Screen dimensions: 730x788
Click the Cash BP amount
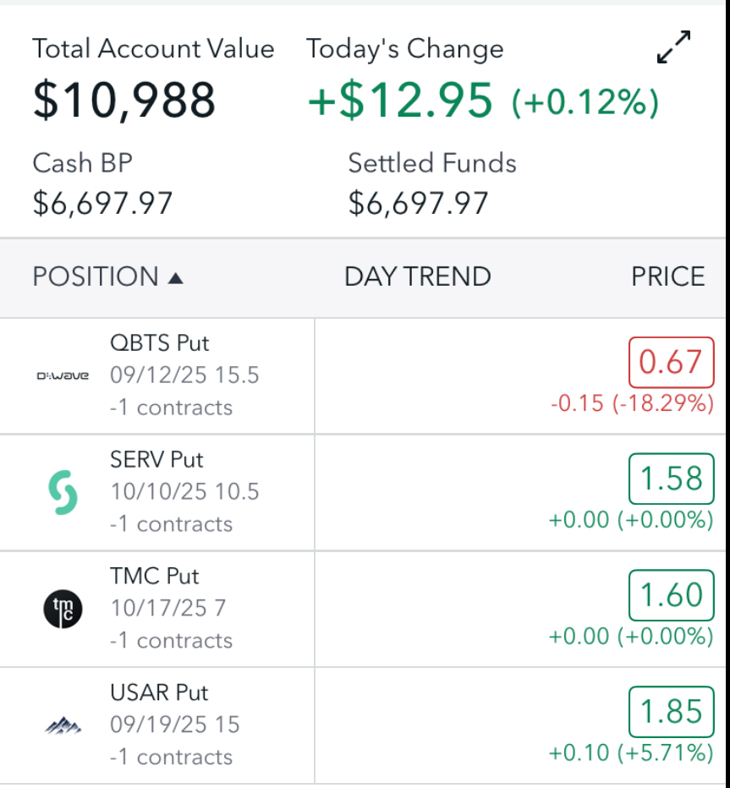tap(102, 203)
